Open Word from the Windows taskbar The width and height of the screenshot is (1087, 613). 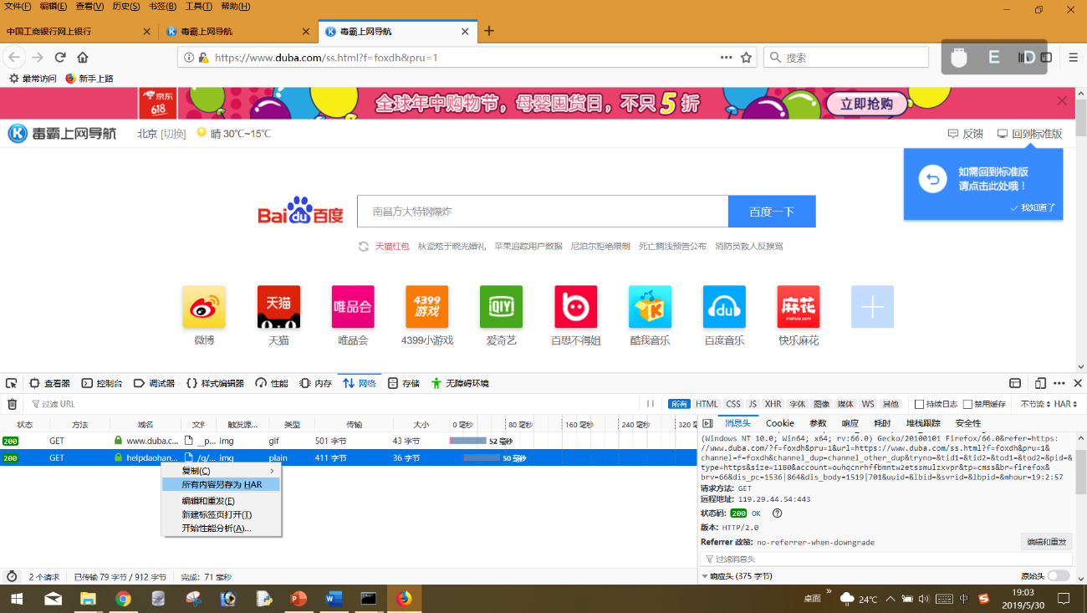click(334, 599)
